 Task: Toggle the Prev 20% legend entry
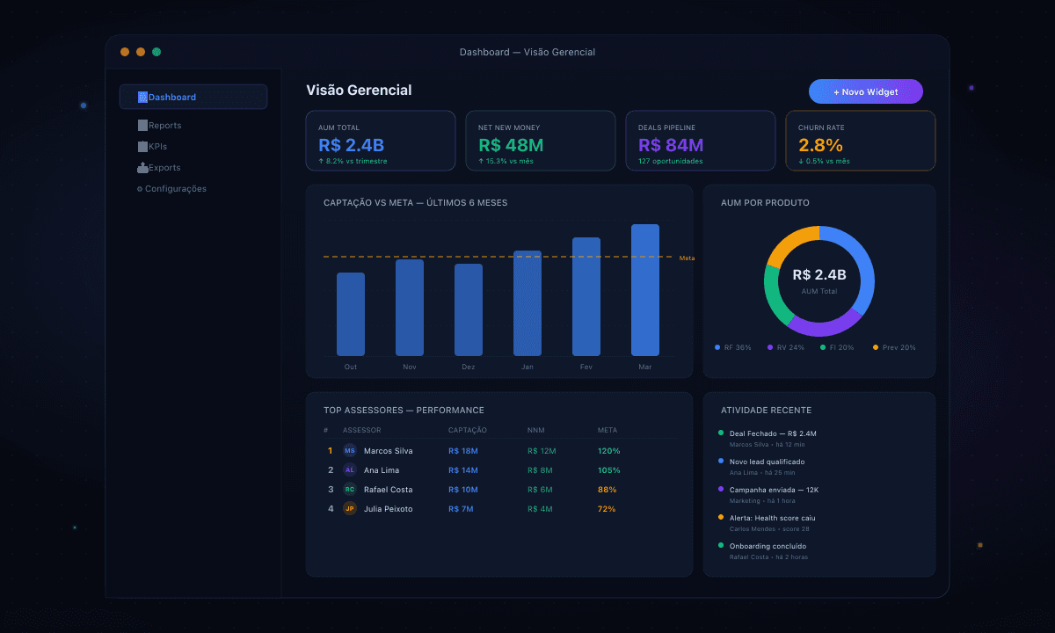[894, 347]
